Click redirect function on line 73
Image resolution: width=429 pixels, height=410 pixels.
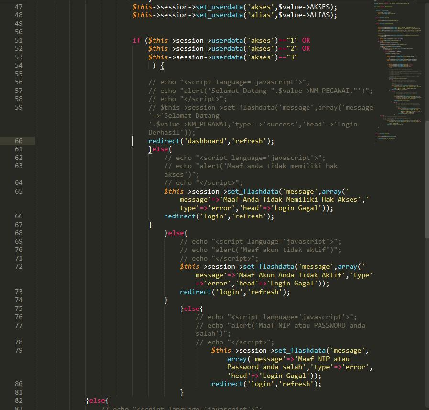click(x=196, y=292)
